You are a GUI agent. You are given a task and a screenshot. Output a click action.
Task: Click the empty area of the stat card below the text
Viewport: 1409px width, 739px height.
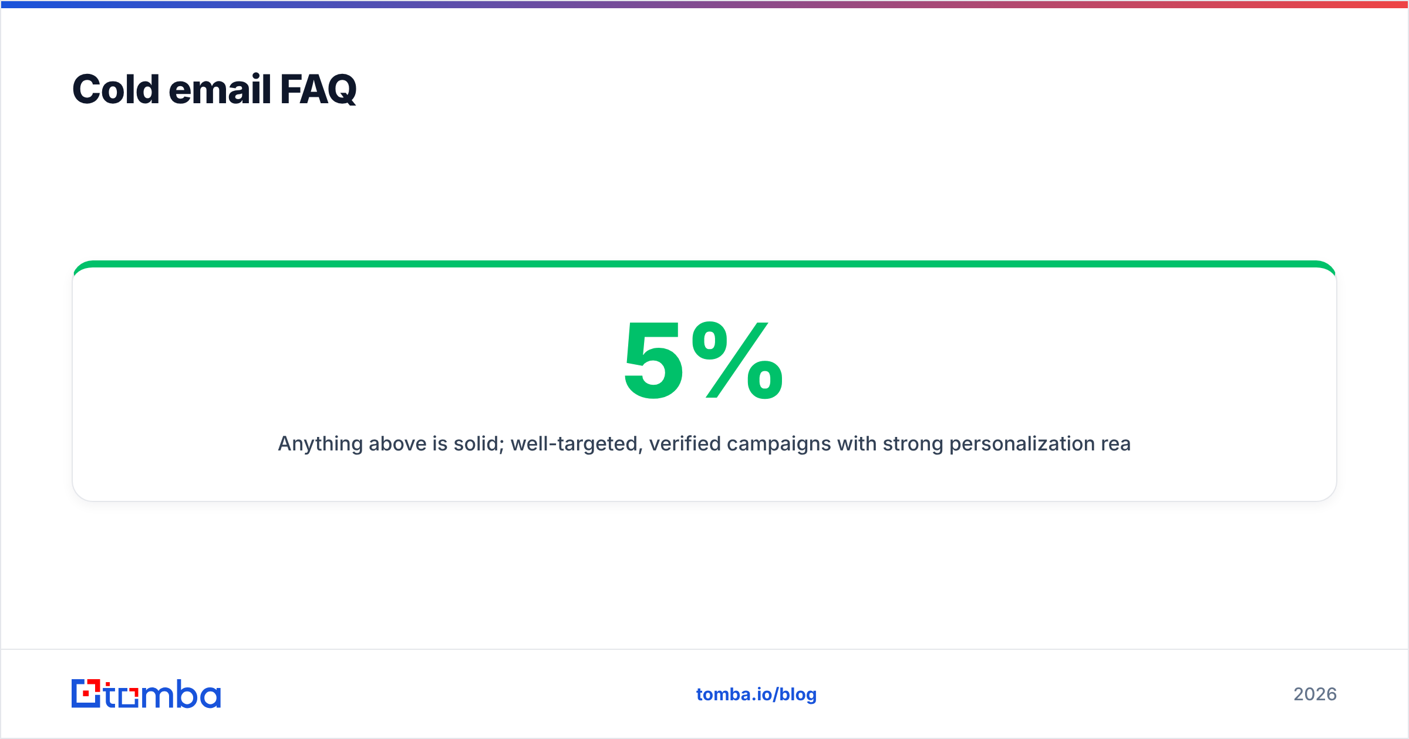click(704, 478)
